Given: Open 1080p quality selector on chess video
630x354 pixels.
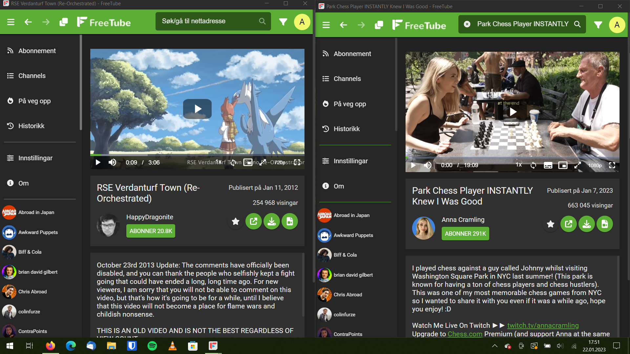Looking at the screenshot, I should tap(595, 166).
